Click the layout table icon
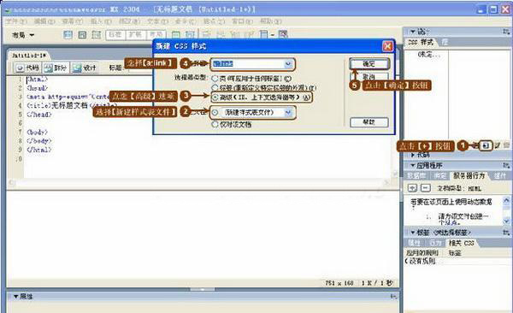 click(176, 34)
